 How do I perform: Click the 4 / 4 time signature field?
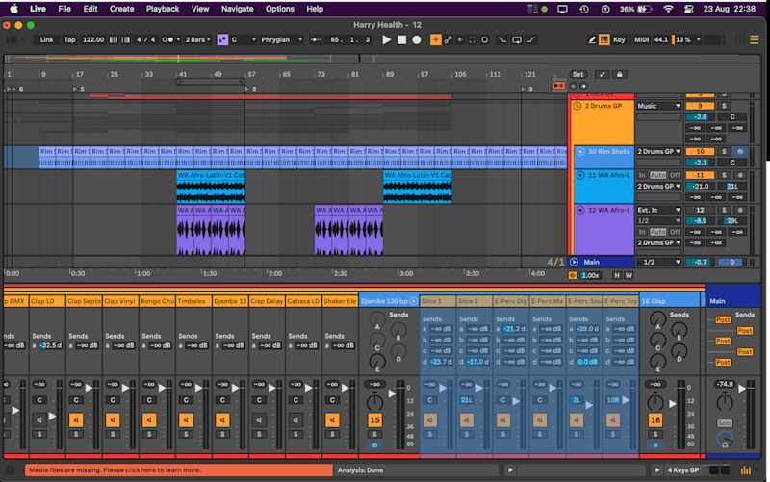pyautogui.click(x=145, y=39)
